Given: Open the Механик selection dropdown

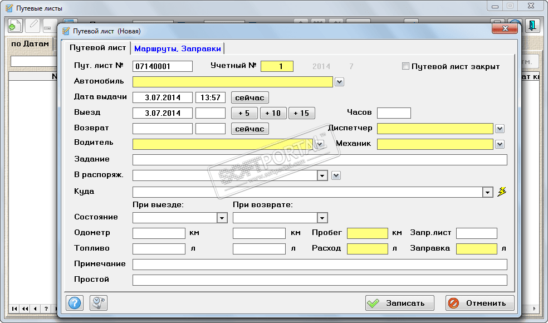Looking at the screenshot, I should [500, 144].
